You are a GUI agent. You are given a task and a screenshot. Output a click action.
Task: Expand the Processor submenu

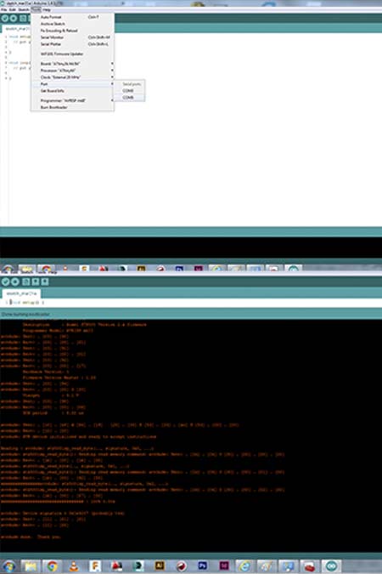point(72,71)
